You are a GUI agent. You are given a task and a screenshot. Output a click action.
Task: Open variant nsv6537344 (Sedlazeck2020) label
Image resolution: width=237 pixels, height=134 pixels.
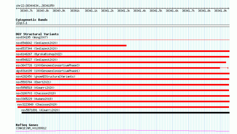pyautogui.click(x=37, y=48)
